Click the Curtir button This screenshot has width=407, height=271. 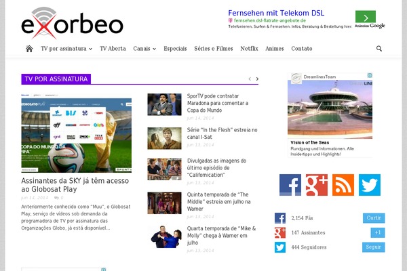[x=374, y=218]
